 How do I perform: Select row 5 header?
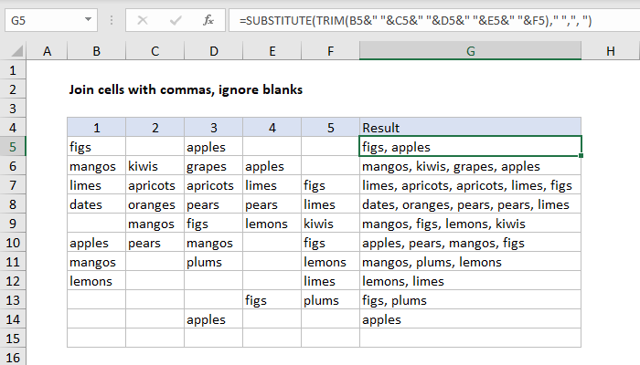pyautogui.click(x=13, y=146)
